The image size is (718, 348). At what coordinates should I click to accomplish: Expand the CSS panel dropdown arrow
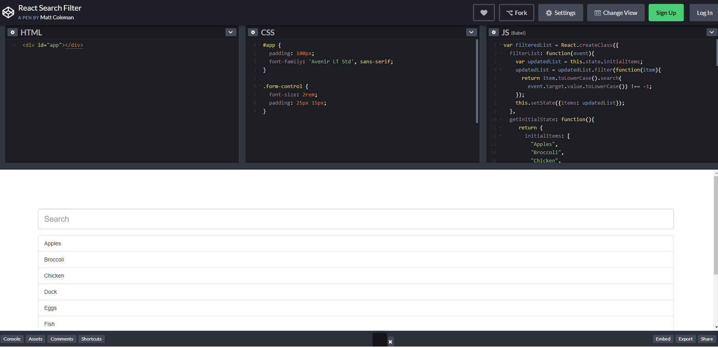(471, 32)
